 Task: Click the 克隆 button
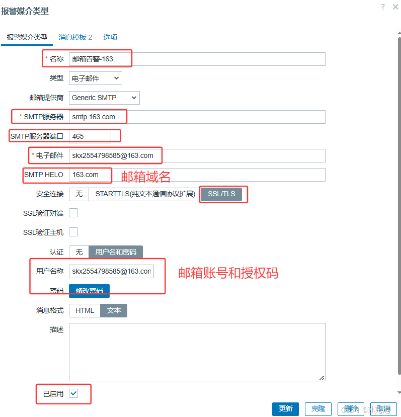click(318, 409)
